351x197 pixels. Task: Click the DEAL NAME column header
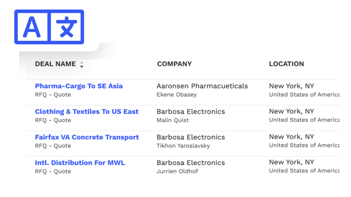tap(55, 64)
